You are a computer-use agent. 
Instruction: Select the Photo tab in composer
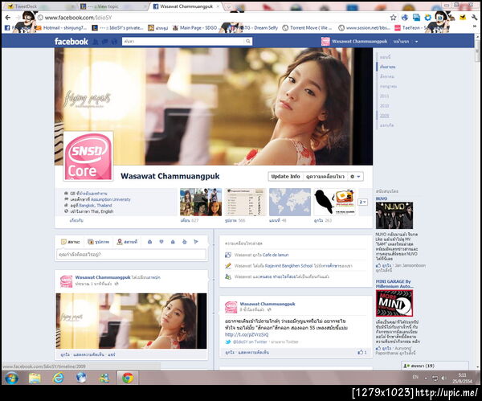[x=98, y=242]
